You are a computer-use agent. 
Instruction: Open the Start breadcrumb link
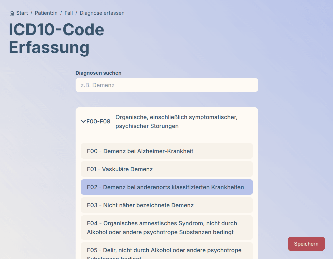22,13
